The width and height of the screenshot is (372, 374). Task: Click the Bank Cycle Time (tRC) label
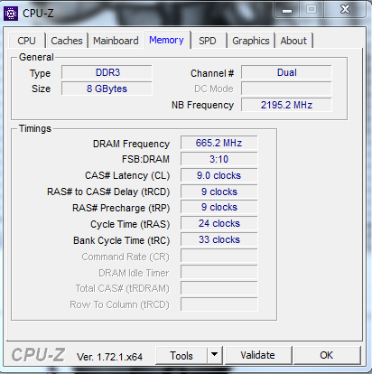point(122,240)
